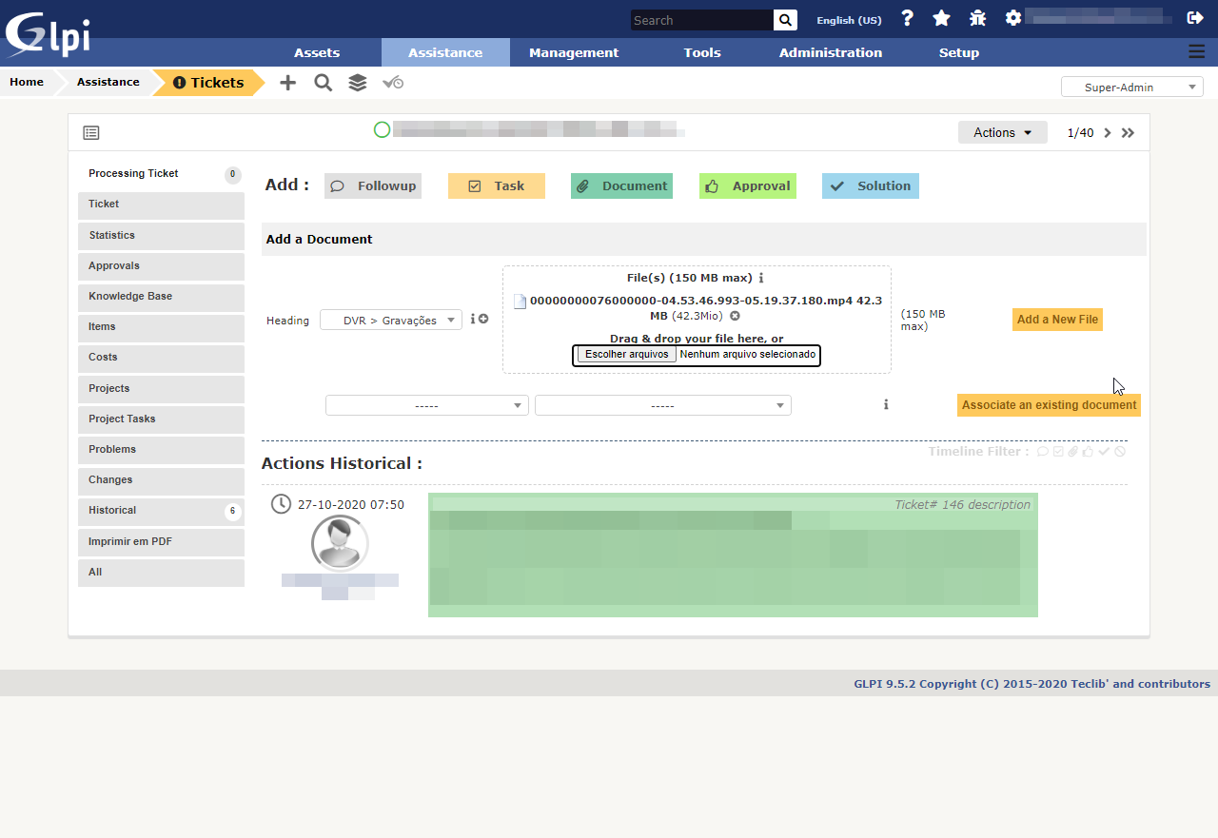1218x838 pixels.
Task: Click the Add a New File button
Action: 1056,320
